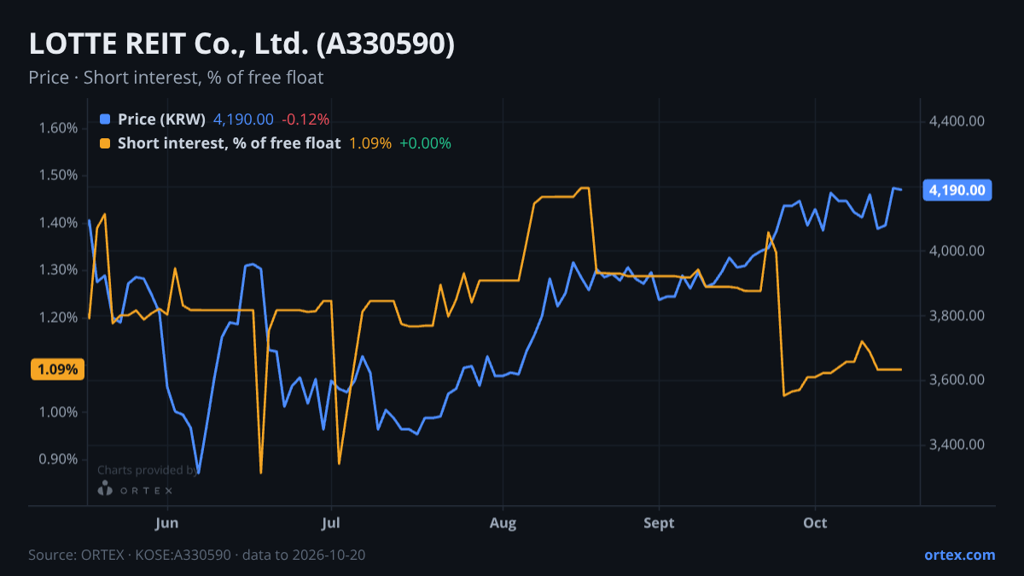Click the 1.20% left axis label
1024x576 pixels.
58,317
